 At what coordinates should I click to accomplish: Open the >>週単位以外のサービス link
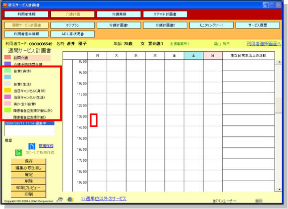point(104,199)
